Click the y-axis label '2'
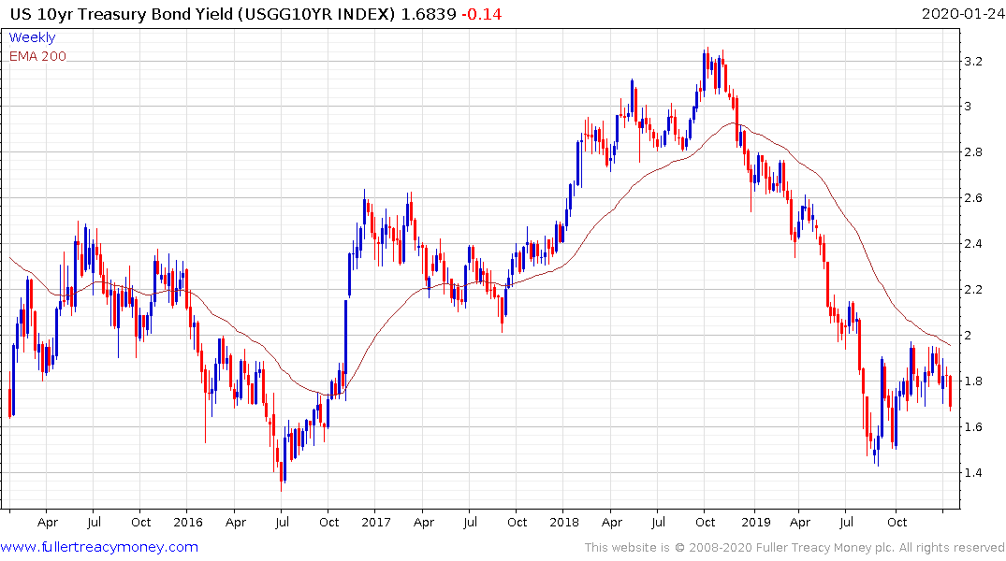The height and width of the screenshot is (561, 1006). [x=969, y=336]
